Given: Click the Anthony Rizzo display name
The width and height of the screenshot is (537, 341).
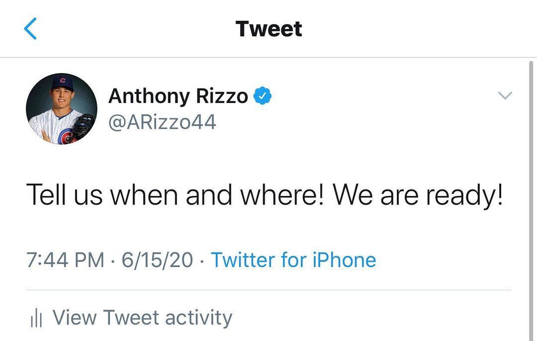Looking at the screenshot, I should tap(178, 96).
